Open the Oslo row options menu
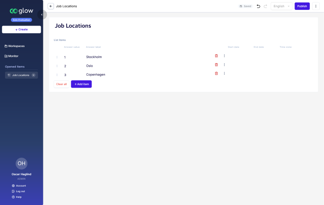Screen dimensions: 324x205 coord(224,64)
